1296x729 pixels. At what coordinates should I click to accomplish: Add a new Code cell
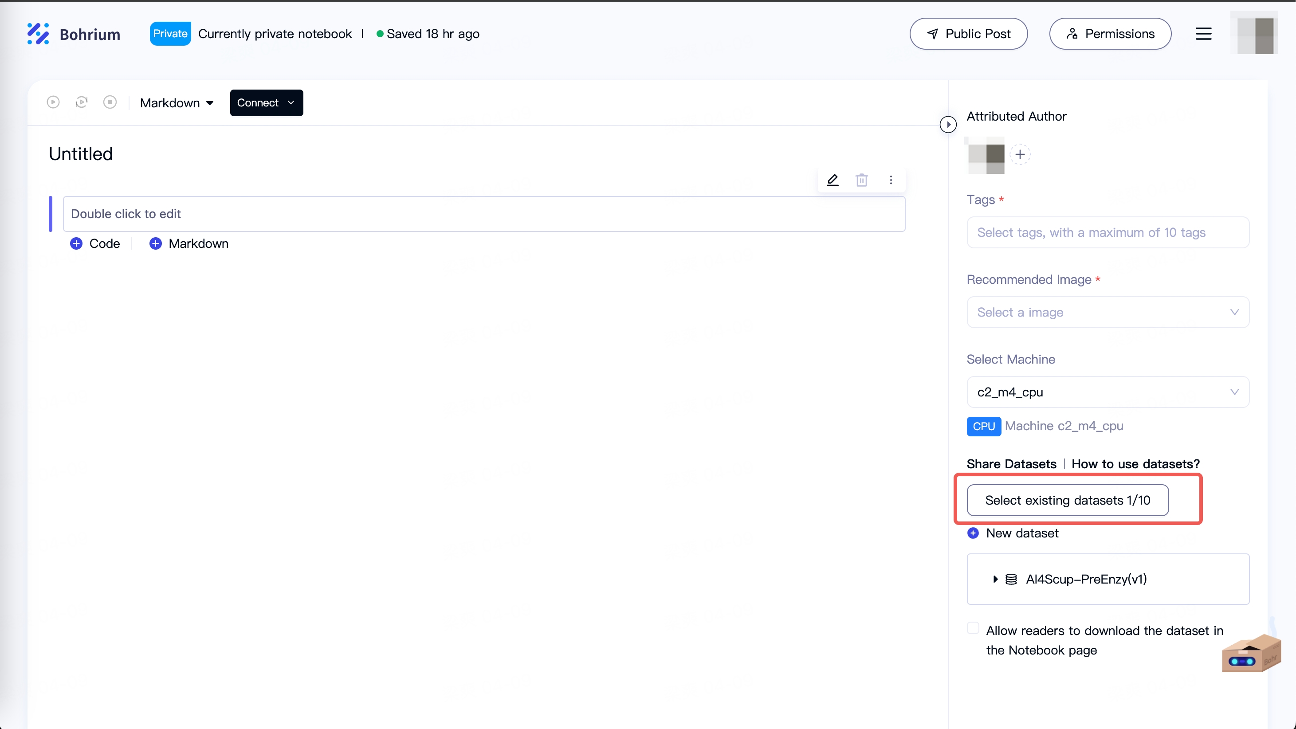[95, 243]
